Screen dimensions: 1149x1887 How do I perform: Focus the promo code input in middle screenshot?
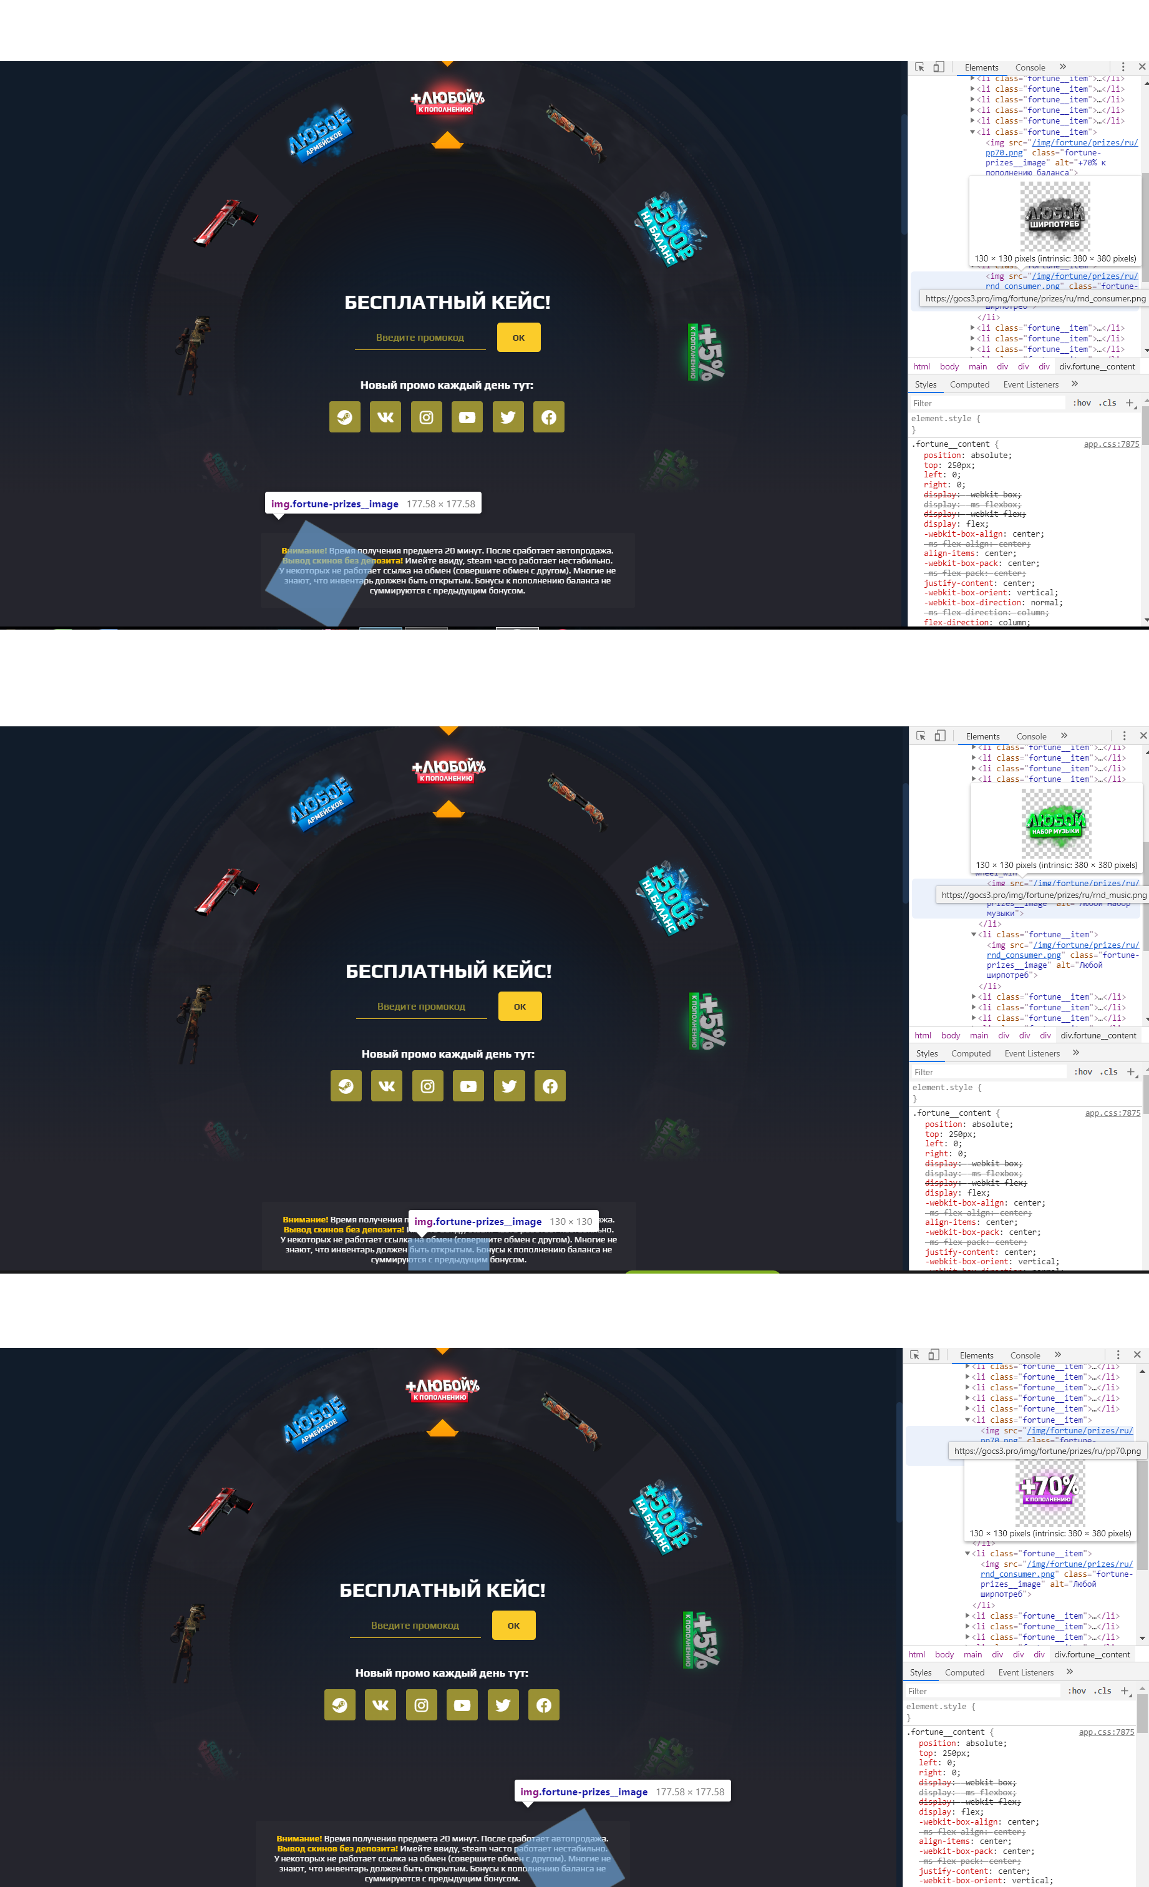click(x=421, y=1007)
